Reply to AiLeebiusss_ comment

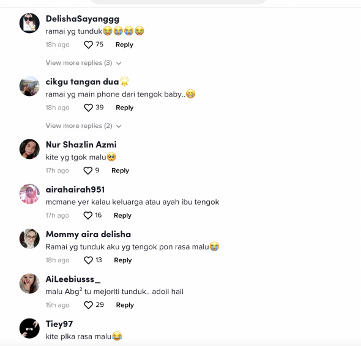(125, 305)
